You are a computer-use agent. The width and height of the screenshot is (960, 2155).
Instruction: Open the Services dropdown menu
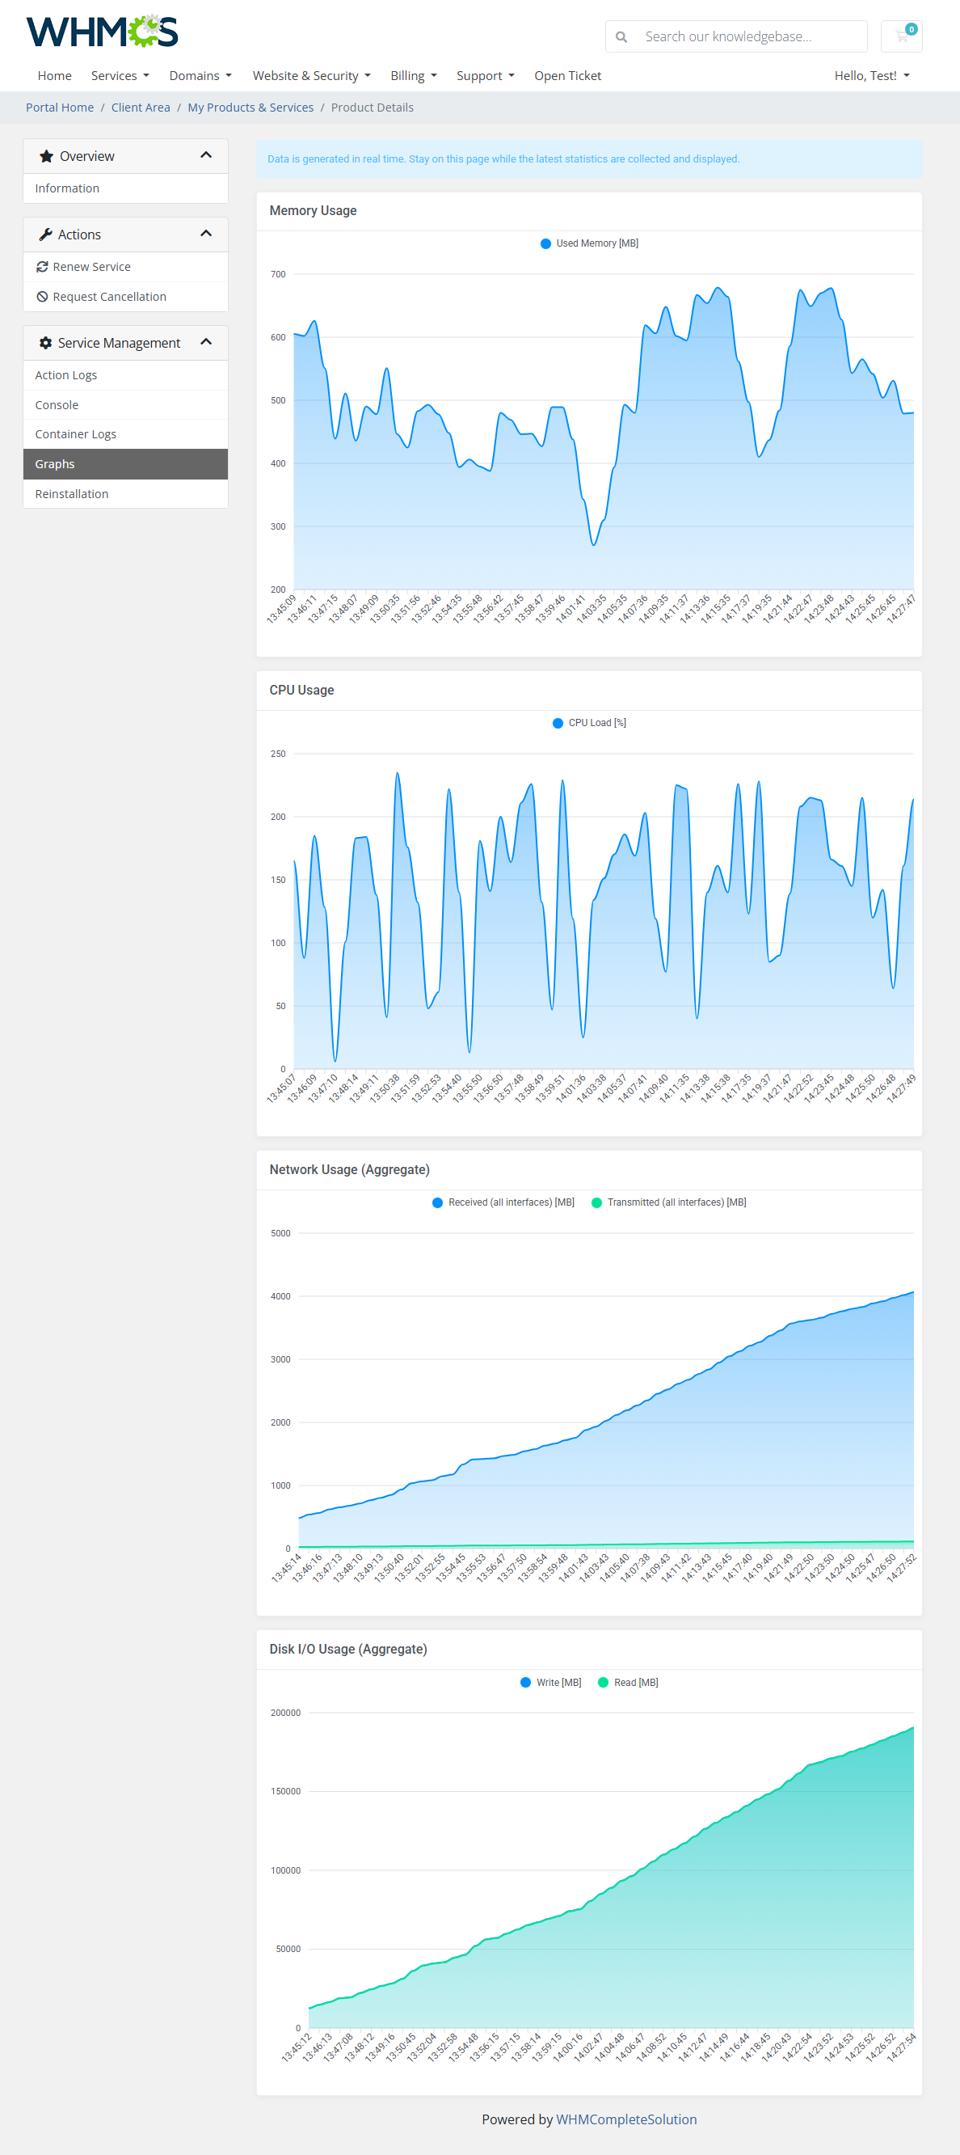[120, 75]
